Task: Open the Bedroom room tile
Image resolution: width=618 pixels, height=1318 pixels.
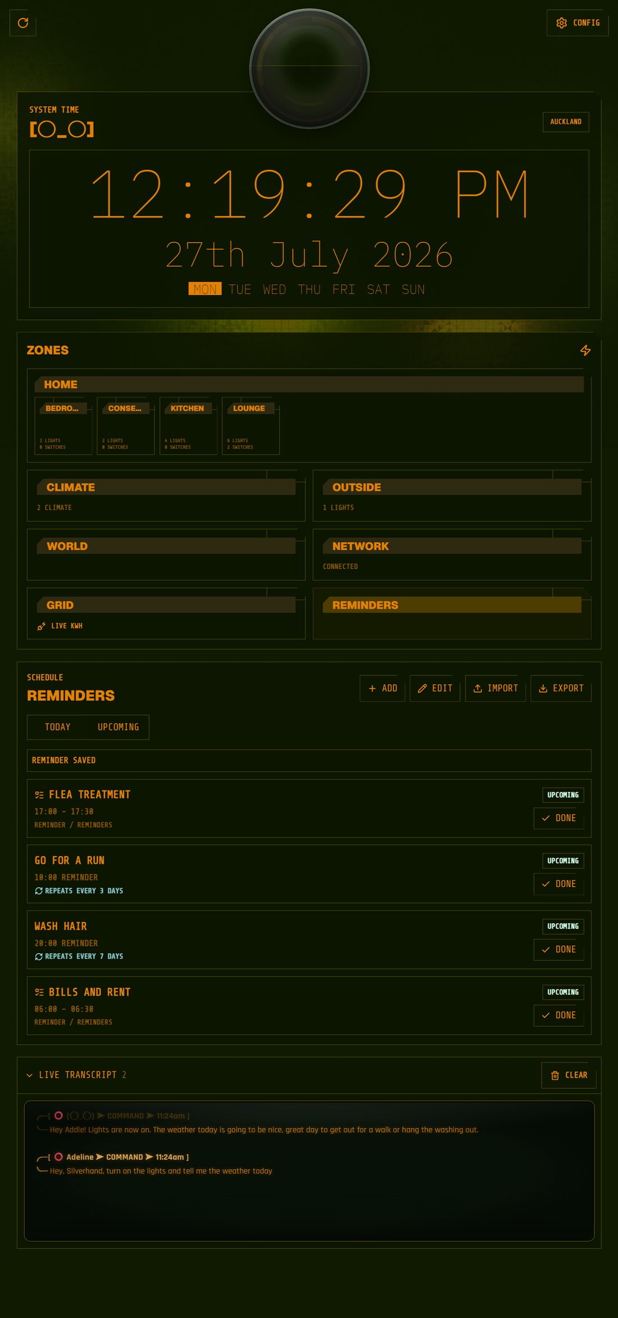Action: pyautogui.click(x=63, y=426)
